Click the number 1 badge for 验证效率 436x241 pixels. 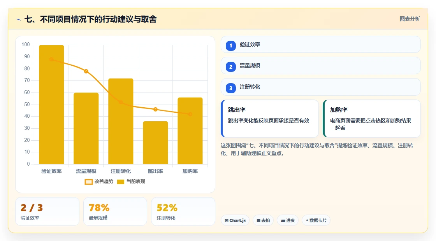pyautogui.click(x=230, y=45)
